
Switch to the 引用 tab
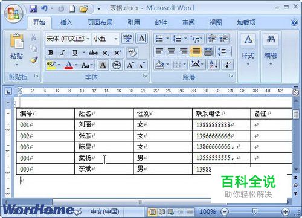click(133, 22)
